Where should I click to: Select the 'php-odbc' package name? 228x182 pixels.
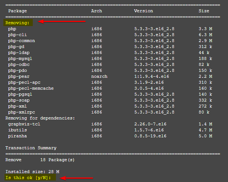19,65
